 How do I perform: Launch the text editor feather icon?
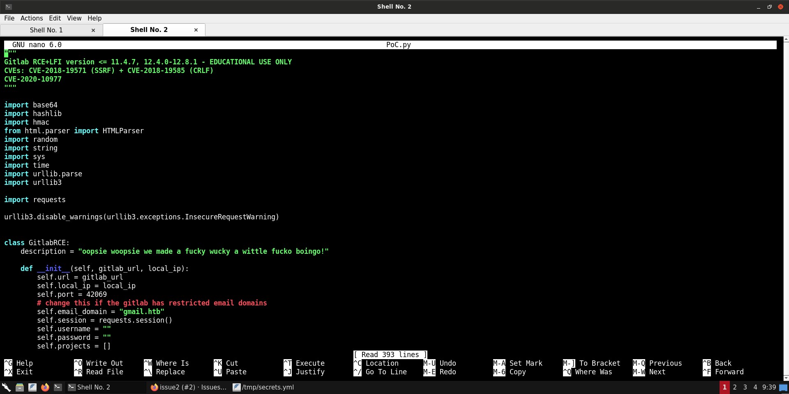pyautogui.click(x=32, y=387)
